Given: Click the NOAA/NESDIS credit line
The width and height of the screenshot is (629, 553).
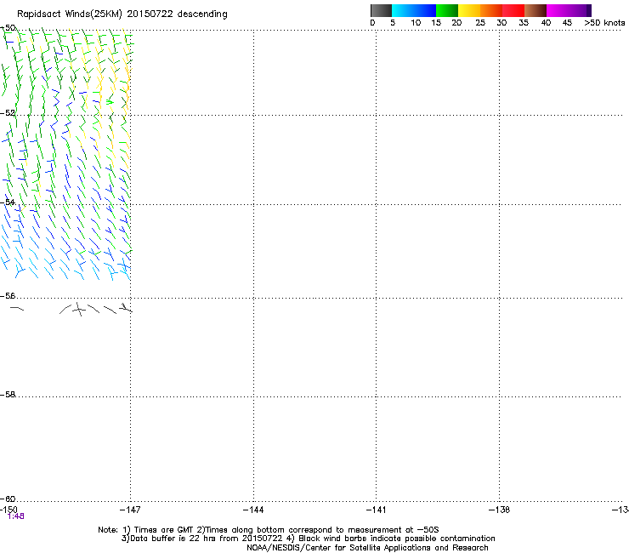Looking at the screenshot, I should [x=367, y=548].
